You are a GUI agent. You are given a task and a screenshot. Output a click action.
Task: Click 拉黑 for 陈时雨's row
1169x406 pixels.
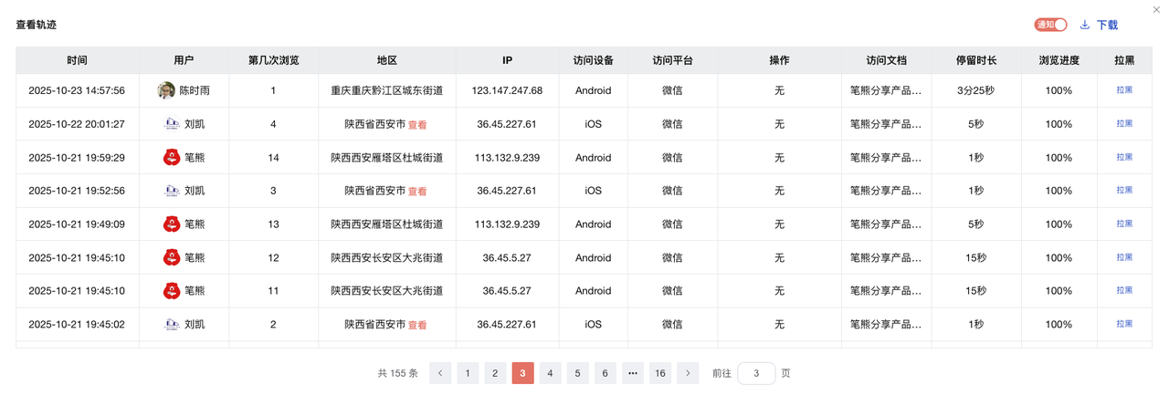click(x=1124, y=90)
